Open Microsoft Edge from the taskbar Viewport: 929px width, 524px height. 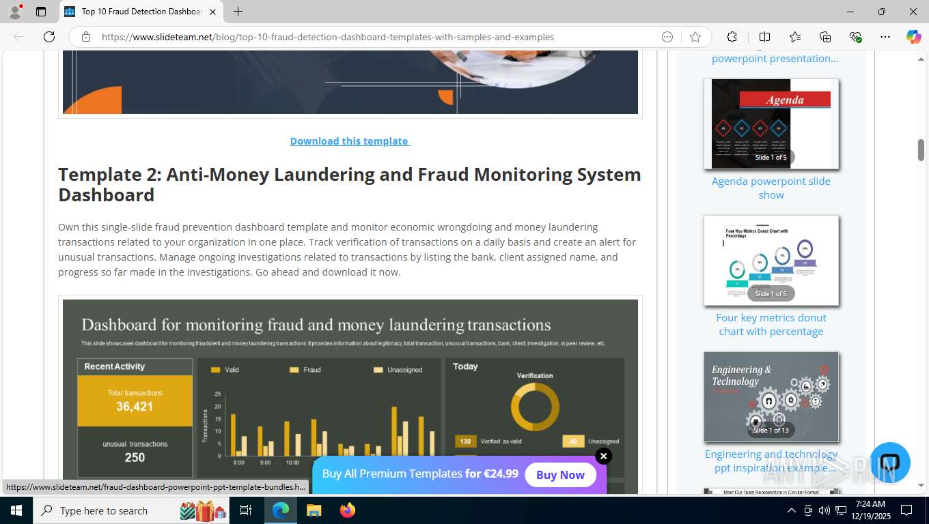(x=281, y=510)
